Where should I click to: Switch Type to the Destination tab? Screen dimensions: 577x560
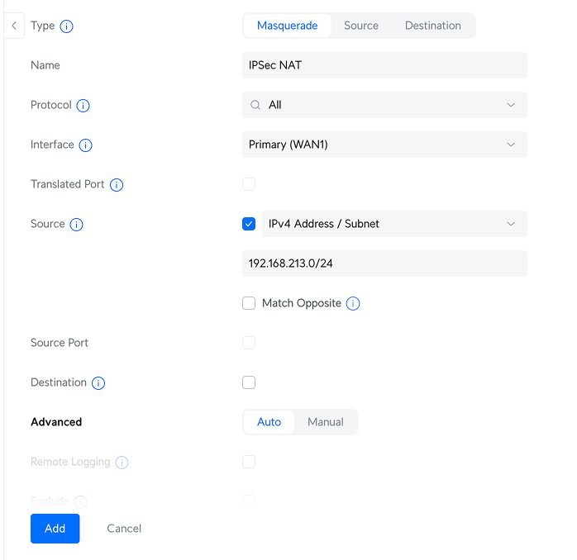[433, 26]
